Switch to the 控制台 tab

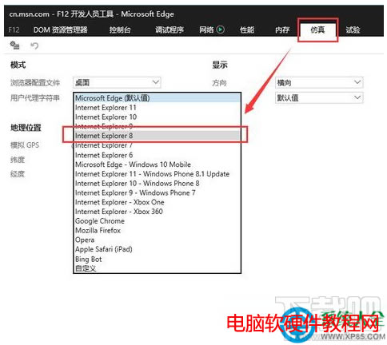[x=120, y=30]
